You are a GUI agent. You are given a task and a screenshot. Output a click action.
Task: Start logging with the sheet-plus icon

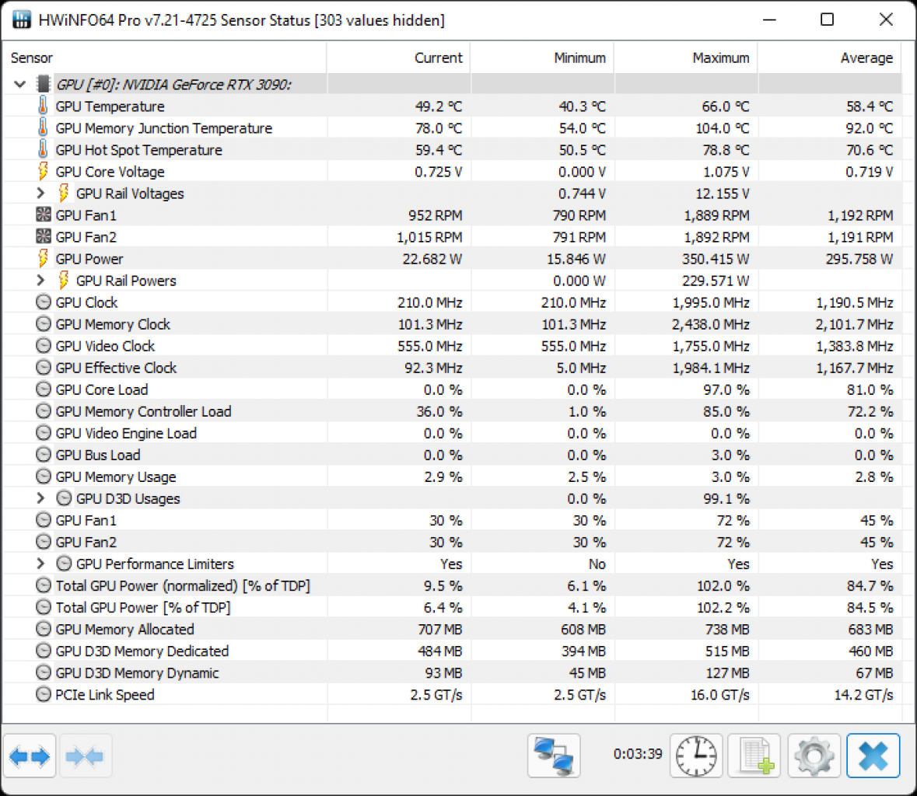click(754, 756)
